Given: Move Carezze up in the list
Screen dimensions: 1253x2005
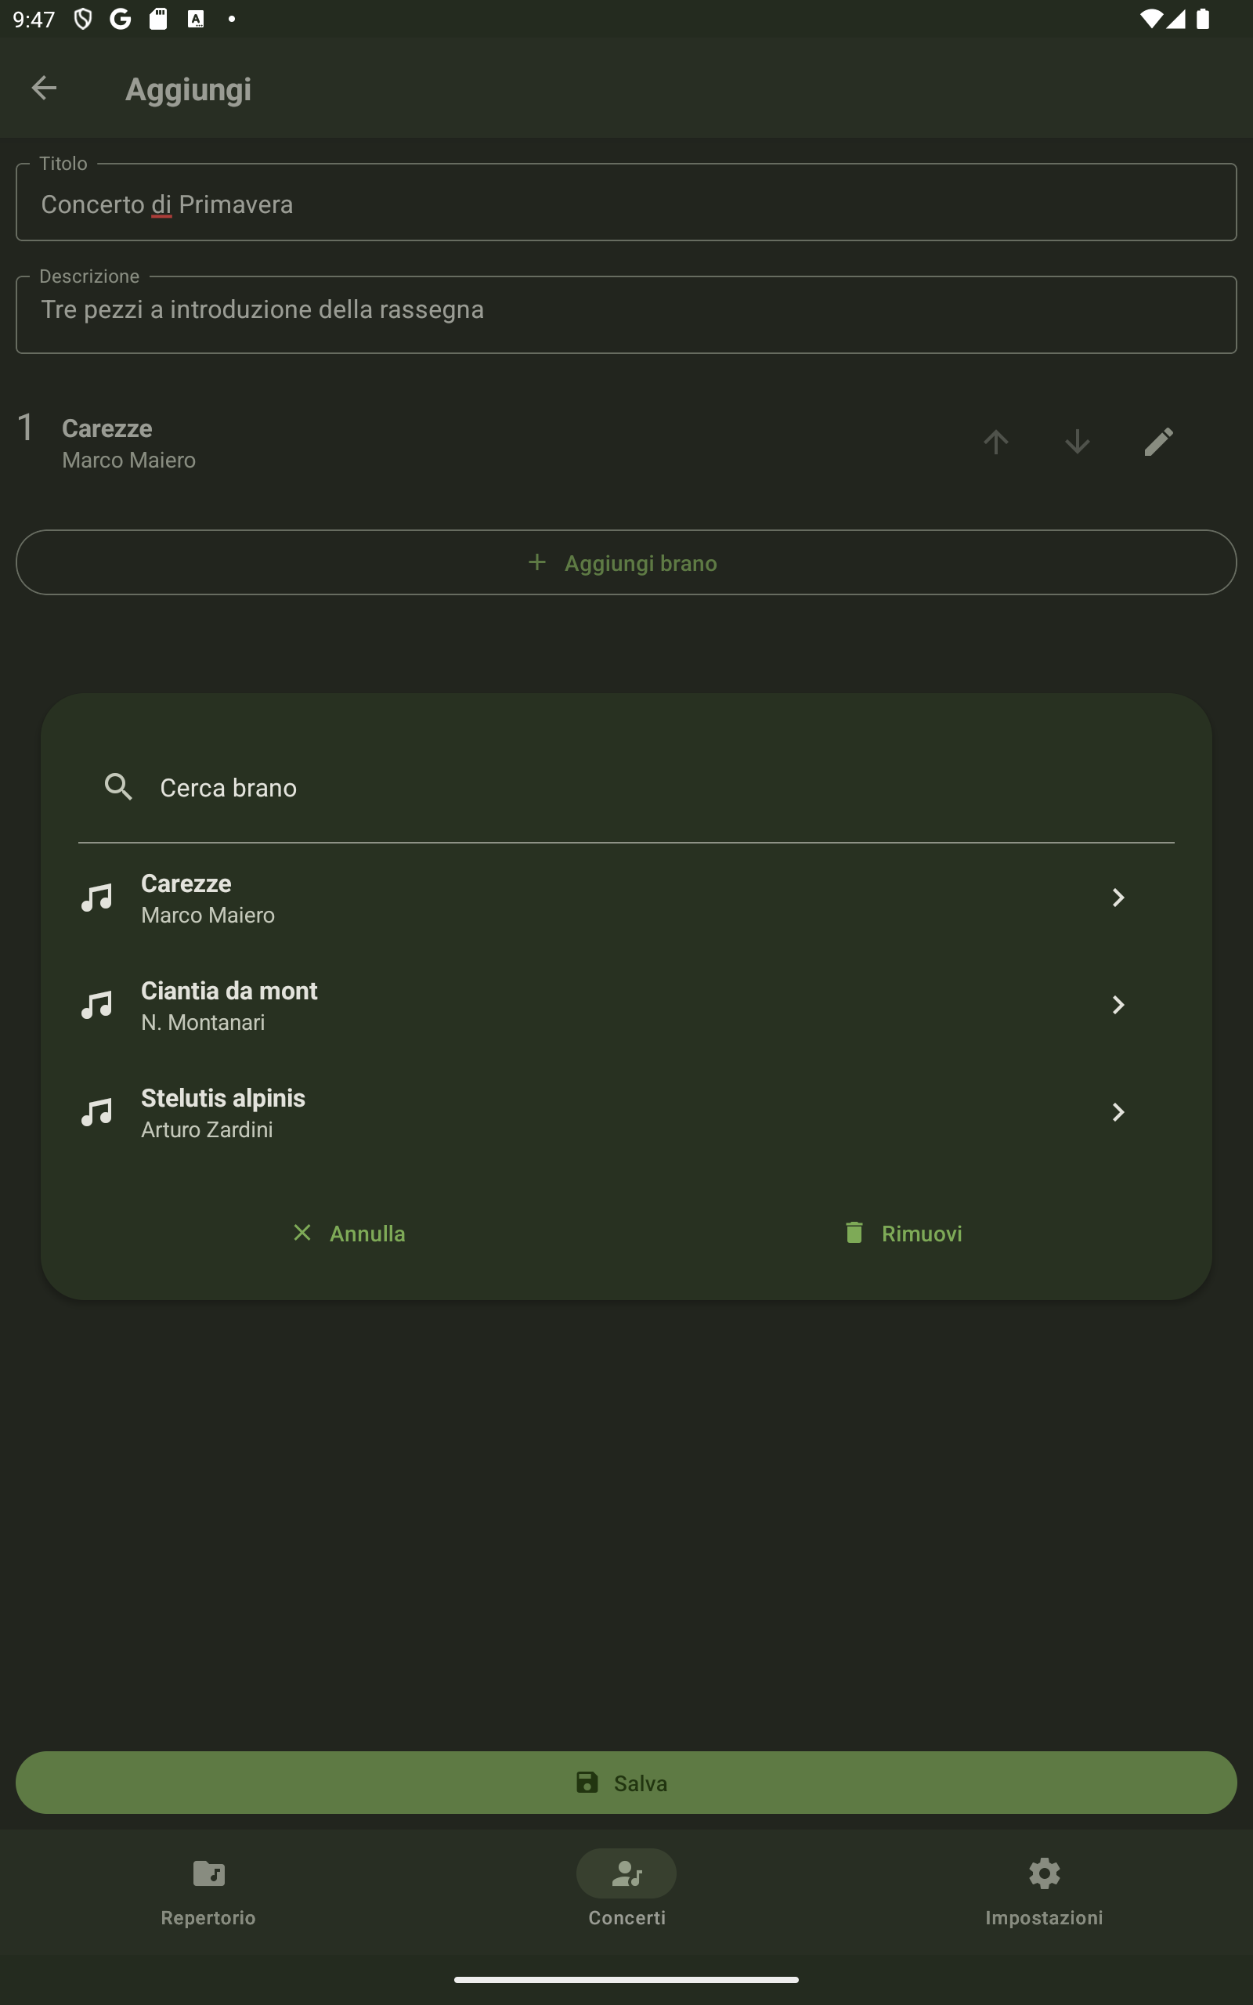Looking at the screenshot, I should (995, 442).
